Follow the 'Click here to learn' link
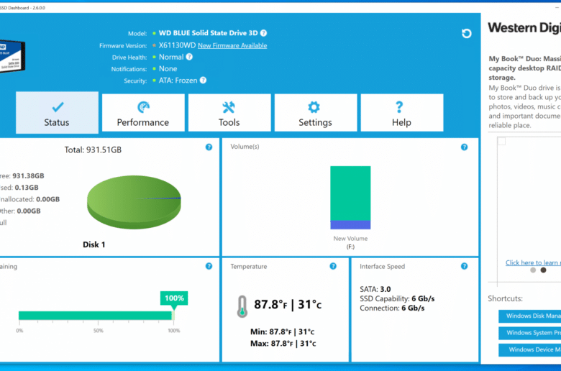 533,262
